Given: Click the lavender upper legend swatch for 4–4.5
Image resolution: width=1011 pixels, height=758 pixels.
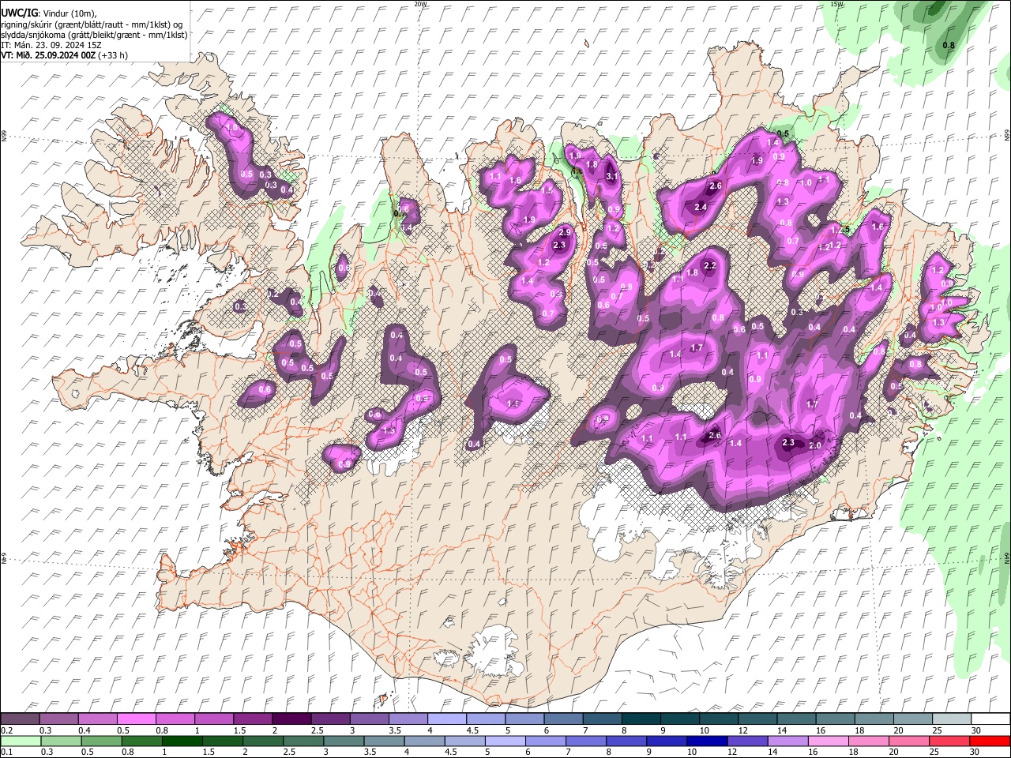Looking at the screenshot, I should (x=446, y=719).
